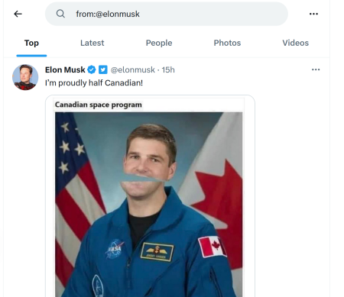Open the @elonmusk handle link
This screenshot has height=297, width=344.
[132, 69]
